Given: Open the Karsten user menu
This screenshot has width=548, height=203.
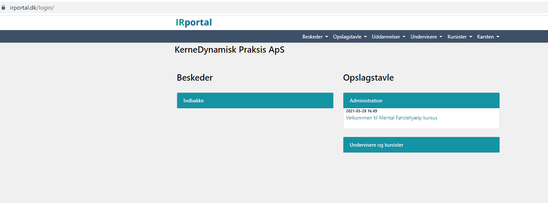Looking at the screenshot, I should coord(488,37).
